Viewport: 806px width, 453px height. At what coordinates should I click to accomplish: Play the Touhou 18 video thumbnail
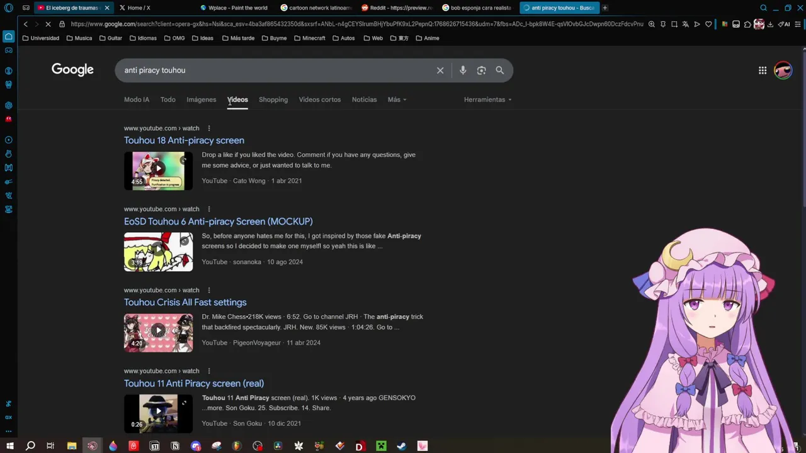click(159, 171)
